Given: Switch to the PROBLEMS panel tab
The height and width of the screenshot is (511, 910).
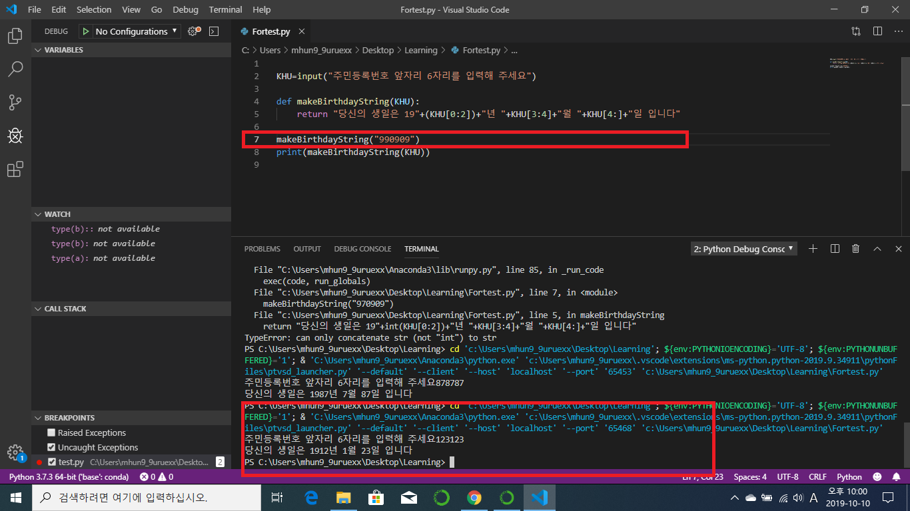Looking at the screenshot, I should click(262, 249).
